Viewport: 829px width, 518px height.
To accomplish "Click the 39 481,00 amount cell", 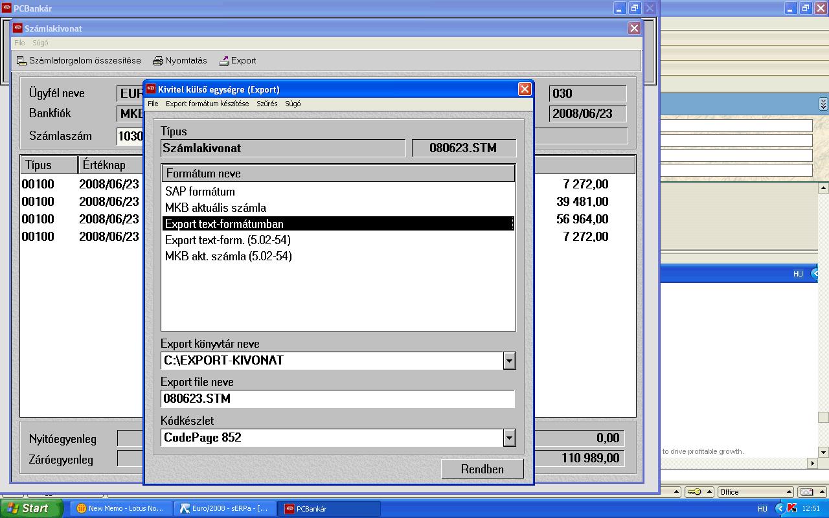I will (582, 202).
